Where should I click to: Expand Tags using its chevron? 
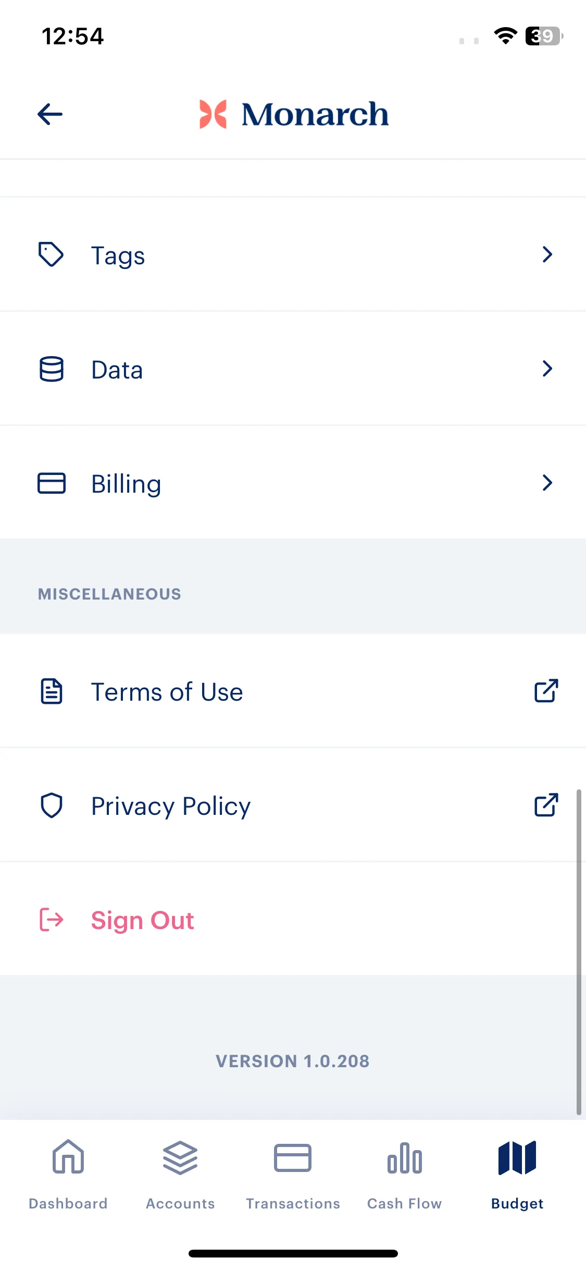point(547,254)
